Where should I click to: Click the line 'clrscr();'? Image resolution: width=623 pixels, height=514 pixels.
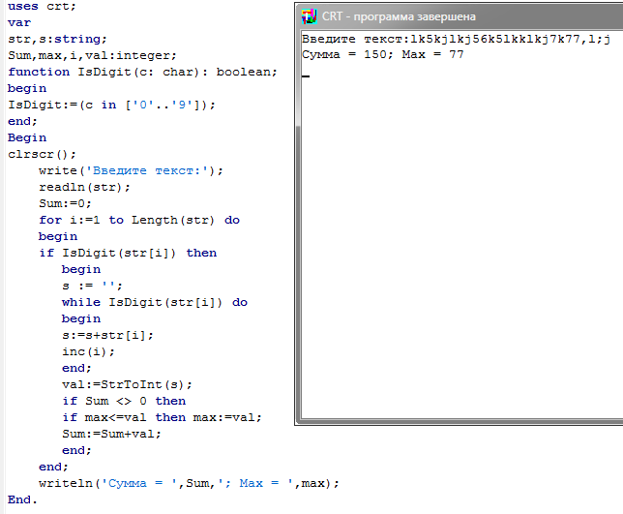(42, 154)
